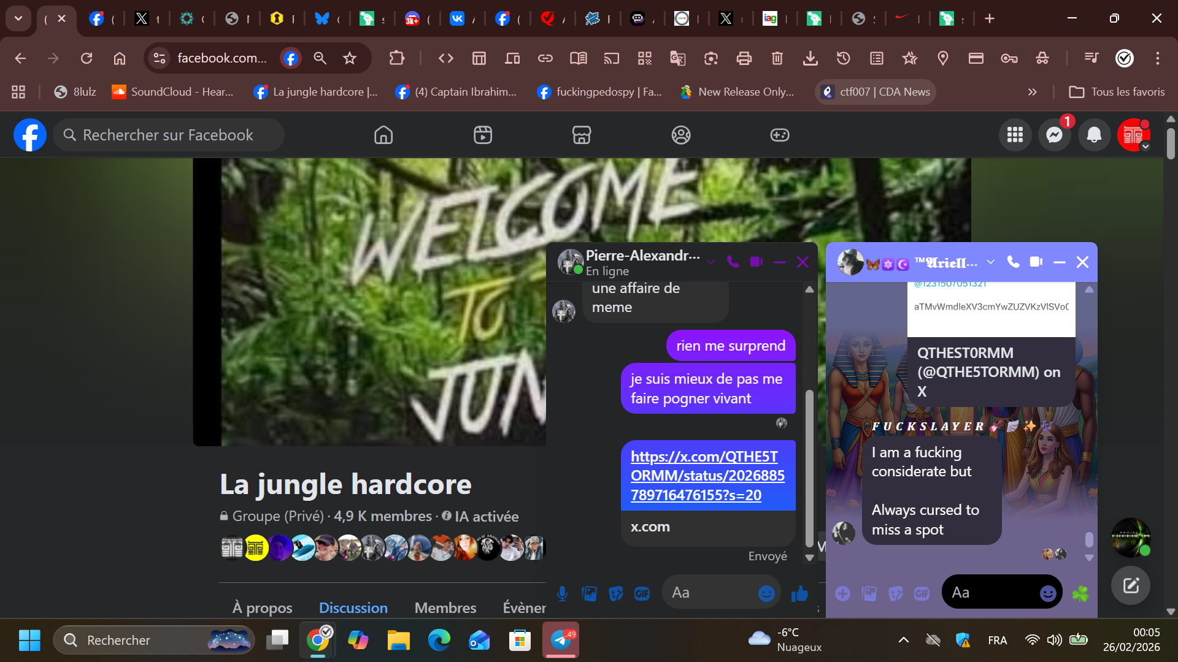
Task: Expand Pierre-Alexandre chat settings chevron
Action: [x=711, y=262]
